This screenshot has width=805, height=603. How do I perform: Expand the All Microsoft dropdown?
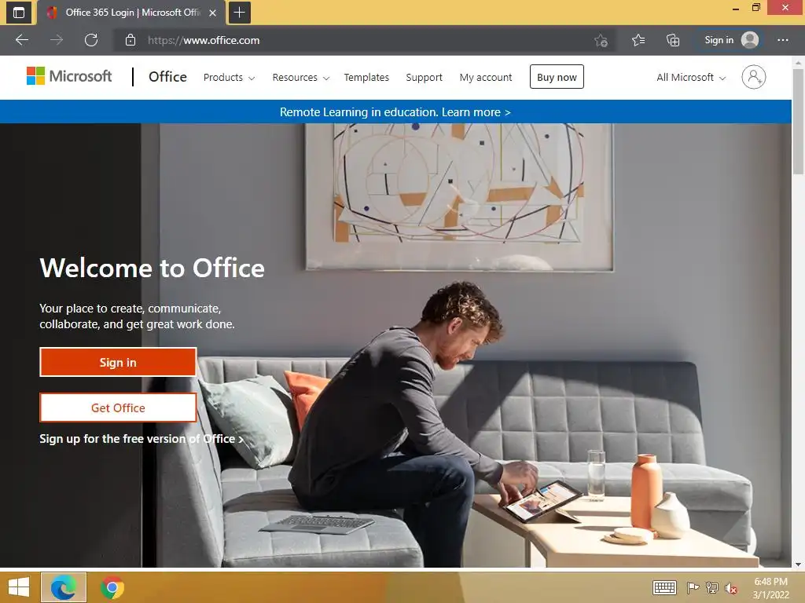pyautogui.click(x=691, y=78)
